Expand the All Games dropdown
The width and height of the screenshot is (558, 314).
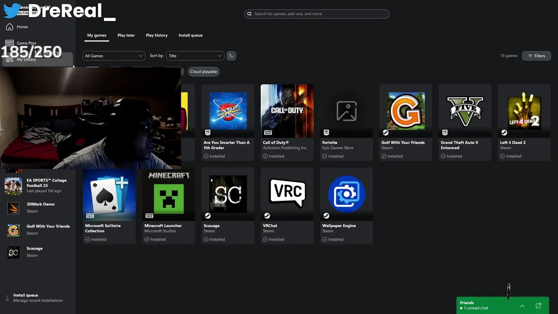point(114,56)
